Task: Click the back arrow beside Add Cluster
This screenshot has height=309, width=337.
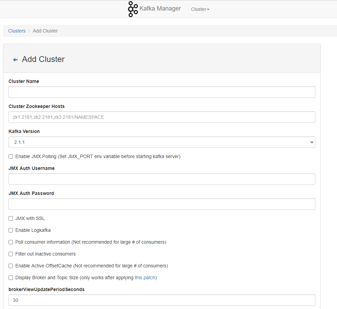Action: coord(15,60)
